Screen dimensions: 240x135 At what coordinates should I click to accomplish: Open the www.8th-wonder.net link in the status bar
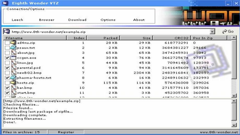click(x=219, y=132)
